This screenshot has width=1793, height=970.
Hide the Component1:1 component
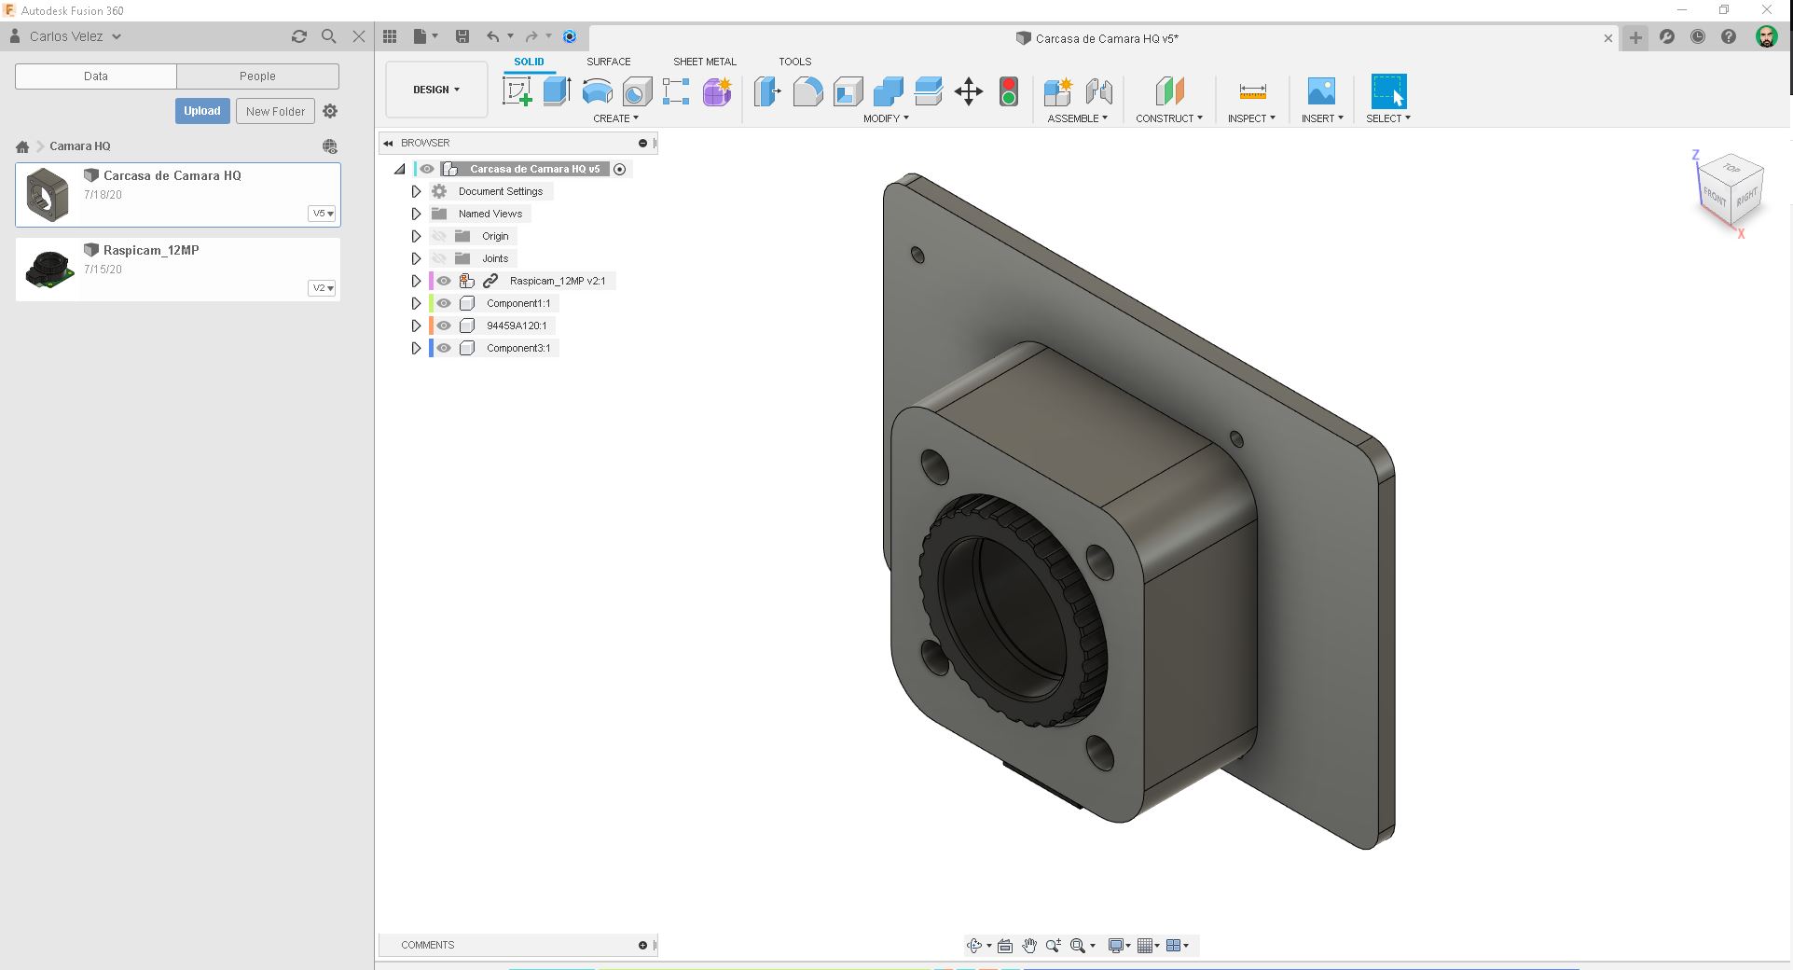coord(443,302)
